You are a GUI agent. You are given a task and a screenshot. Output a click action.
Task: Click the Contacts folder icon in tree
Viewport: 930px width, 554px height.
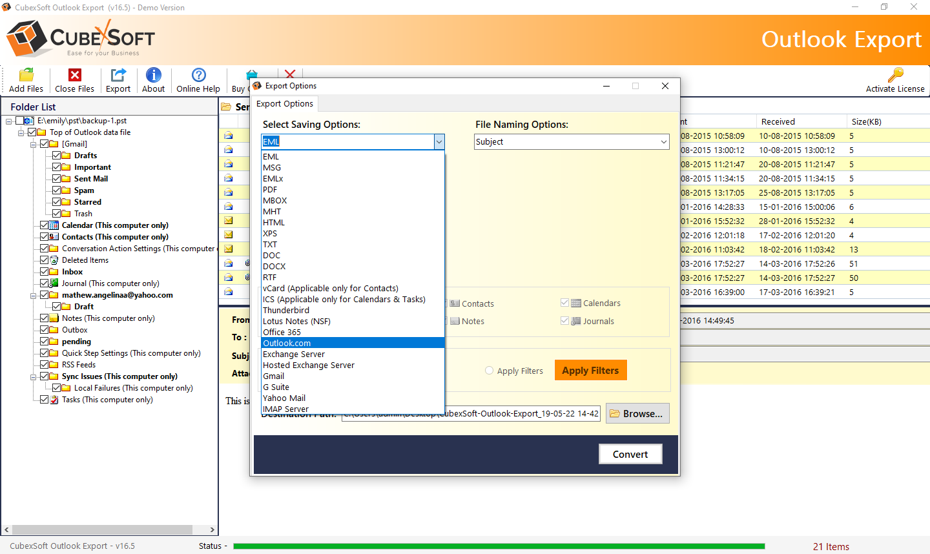click(x=54, y=237)
